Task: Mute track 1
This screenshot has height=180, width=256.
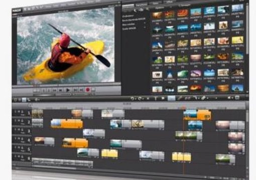Action: tap(19, 111)
